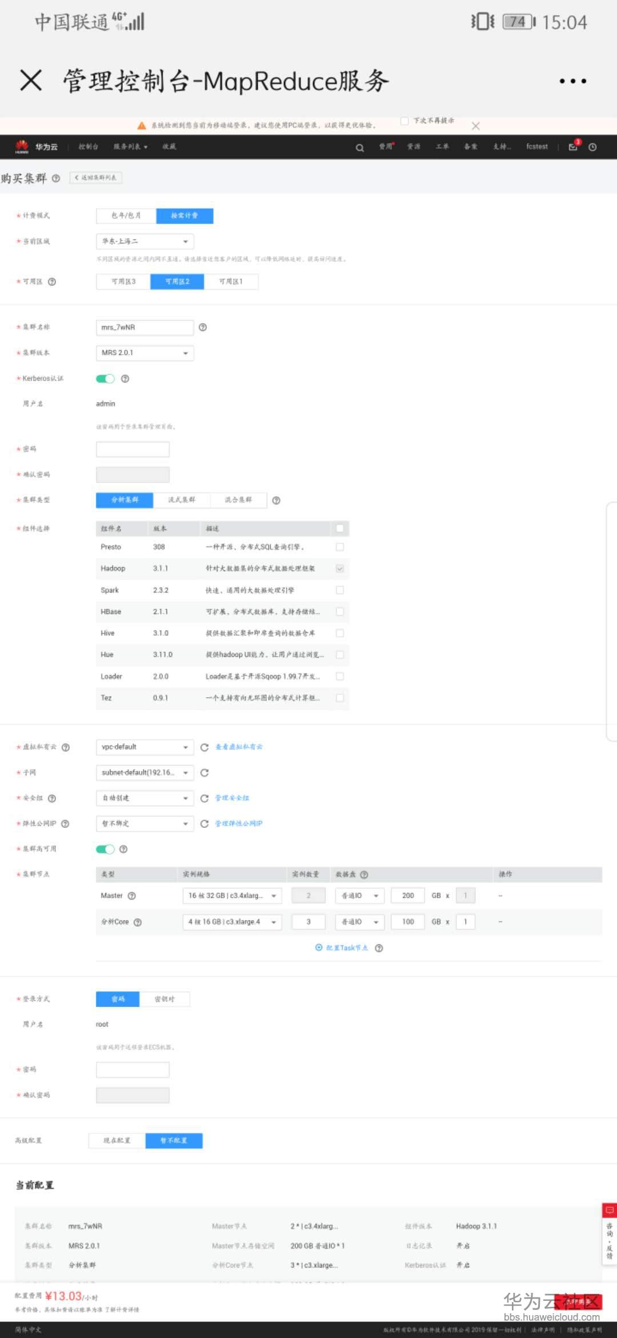Screen dimensions: 617x1338
Task: Open the 咨询·反馈 side widget
Action: (x=610, y=1235)
